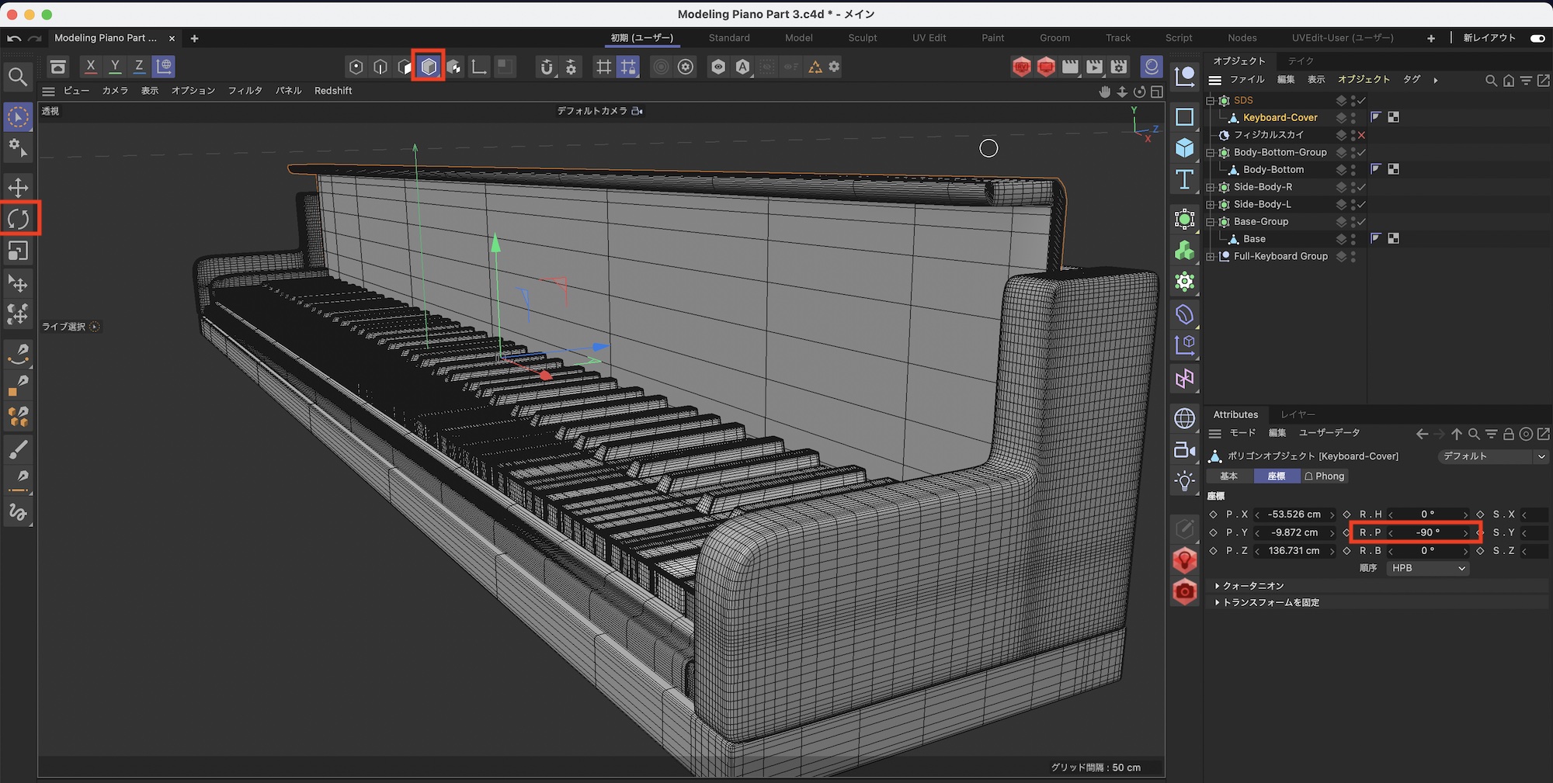
Task: Click the 基本 attribute tab button
Action: click(x=1229, y=476)
